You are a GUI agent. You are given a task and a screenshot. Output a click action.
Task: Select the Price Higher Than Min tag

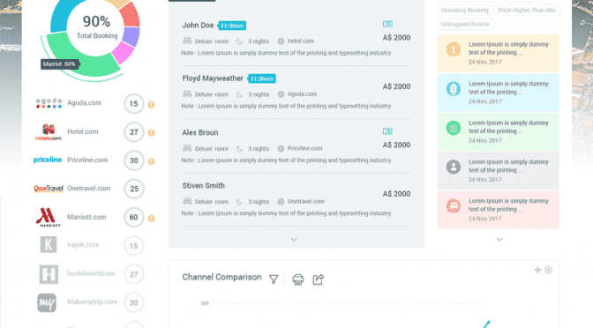527,11
